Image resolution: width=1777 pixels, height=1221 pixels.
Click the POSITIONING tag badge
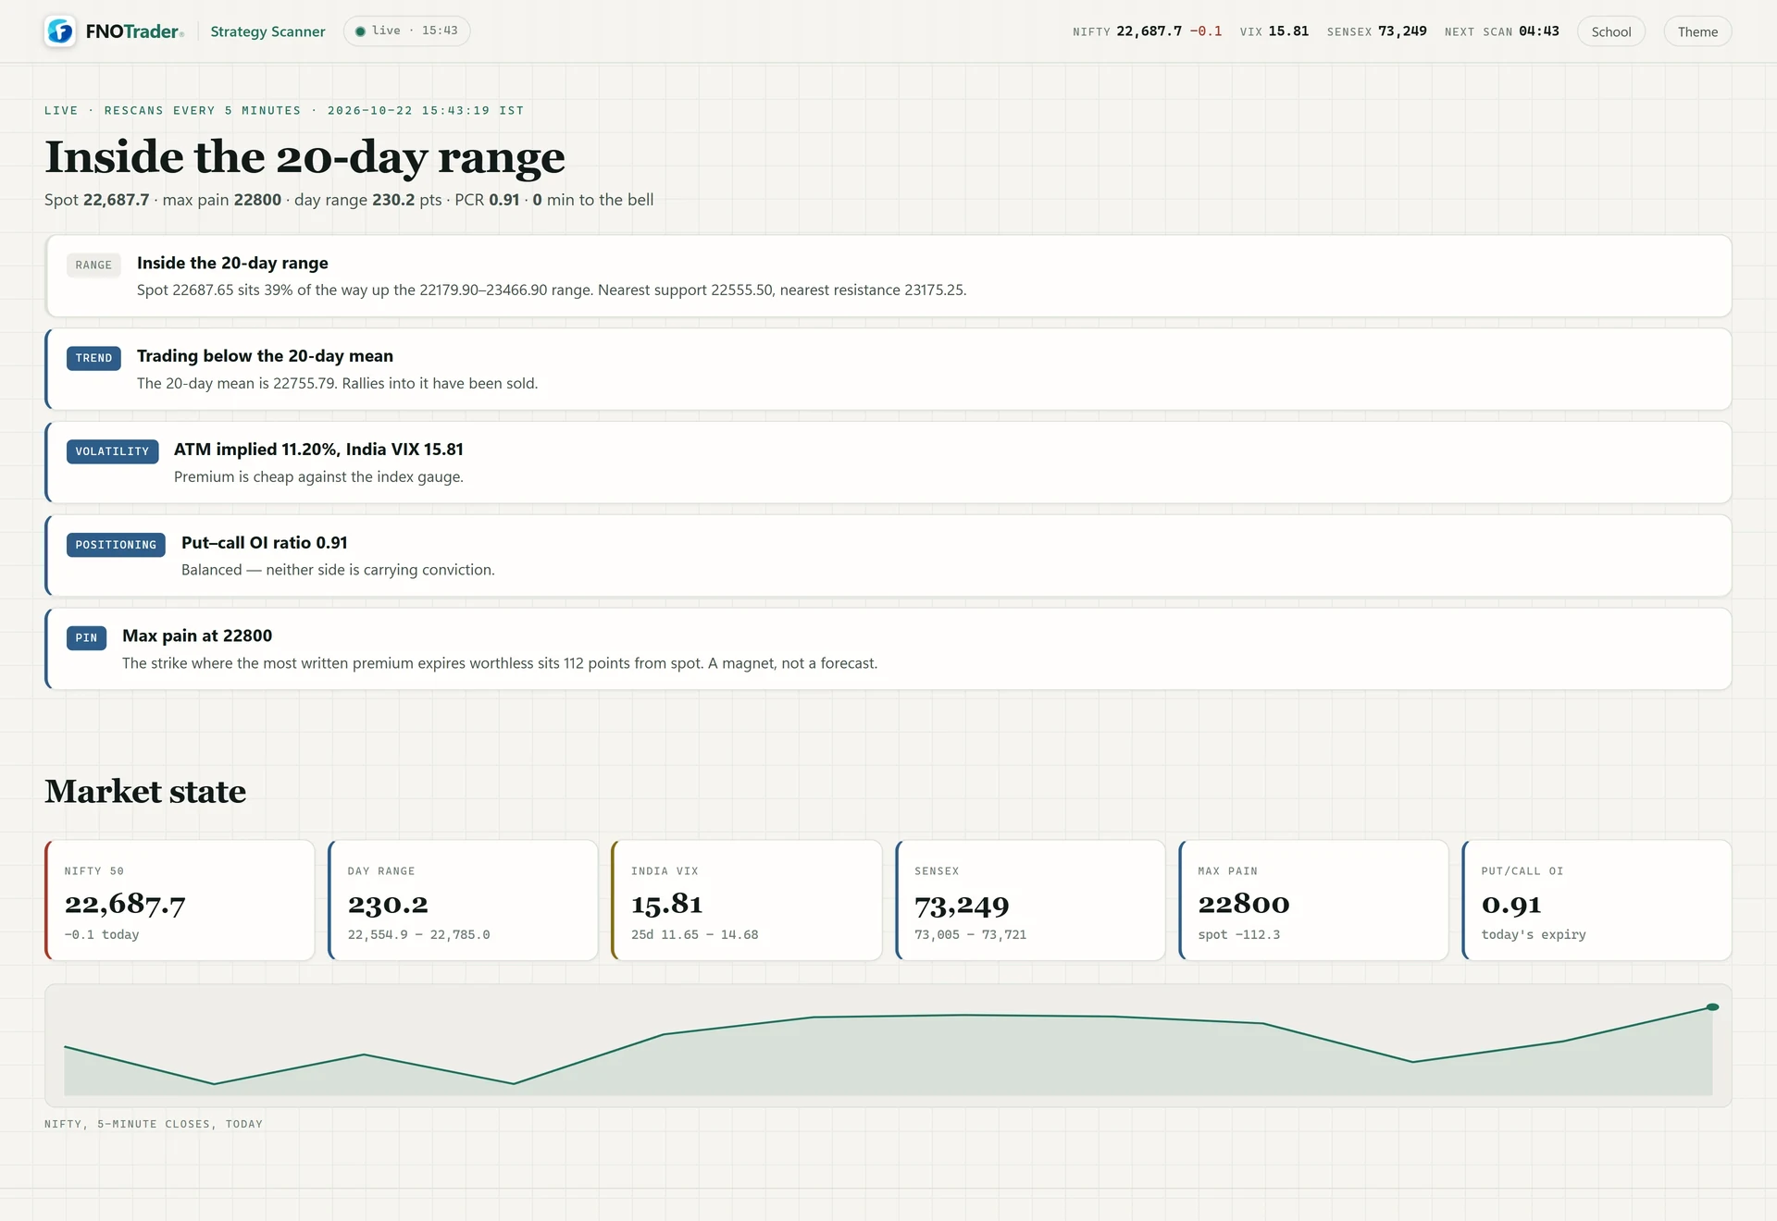[x=116, y=545]
